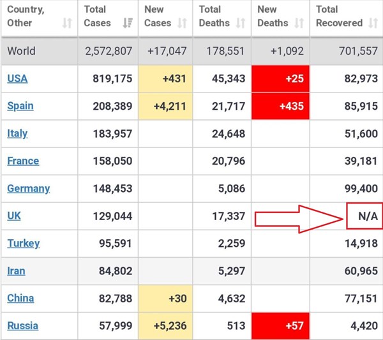This screenshot has height=340, width=383.
Task: Select Spain new deaths +435 cell
Action: [x=280, y=106]
